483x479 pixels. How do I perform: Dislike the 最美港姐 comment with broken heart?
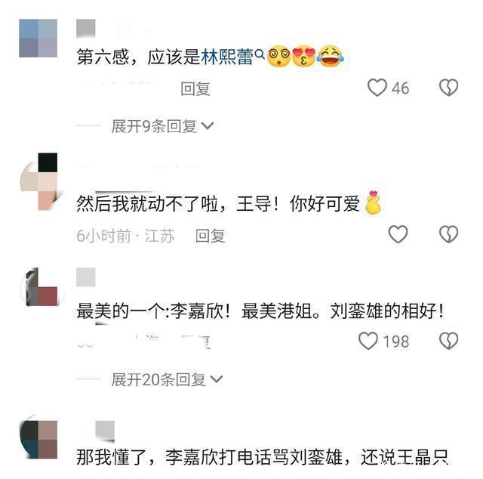coord(448,341)
